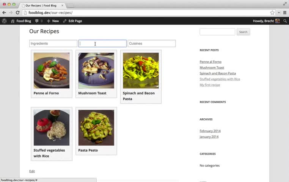Go back with the browser back arrow
The image size is (289, 182).
click(x=4, y=13)
